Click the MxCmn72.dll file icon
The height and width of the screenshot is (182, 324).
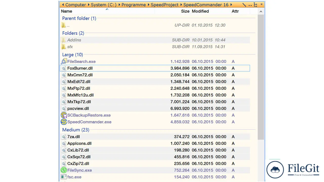point(64,75)
